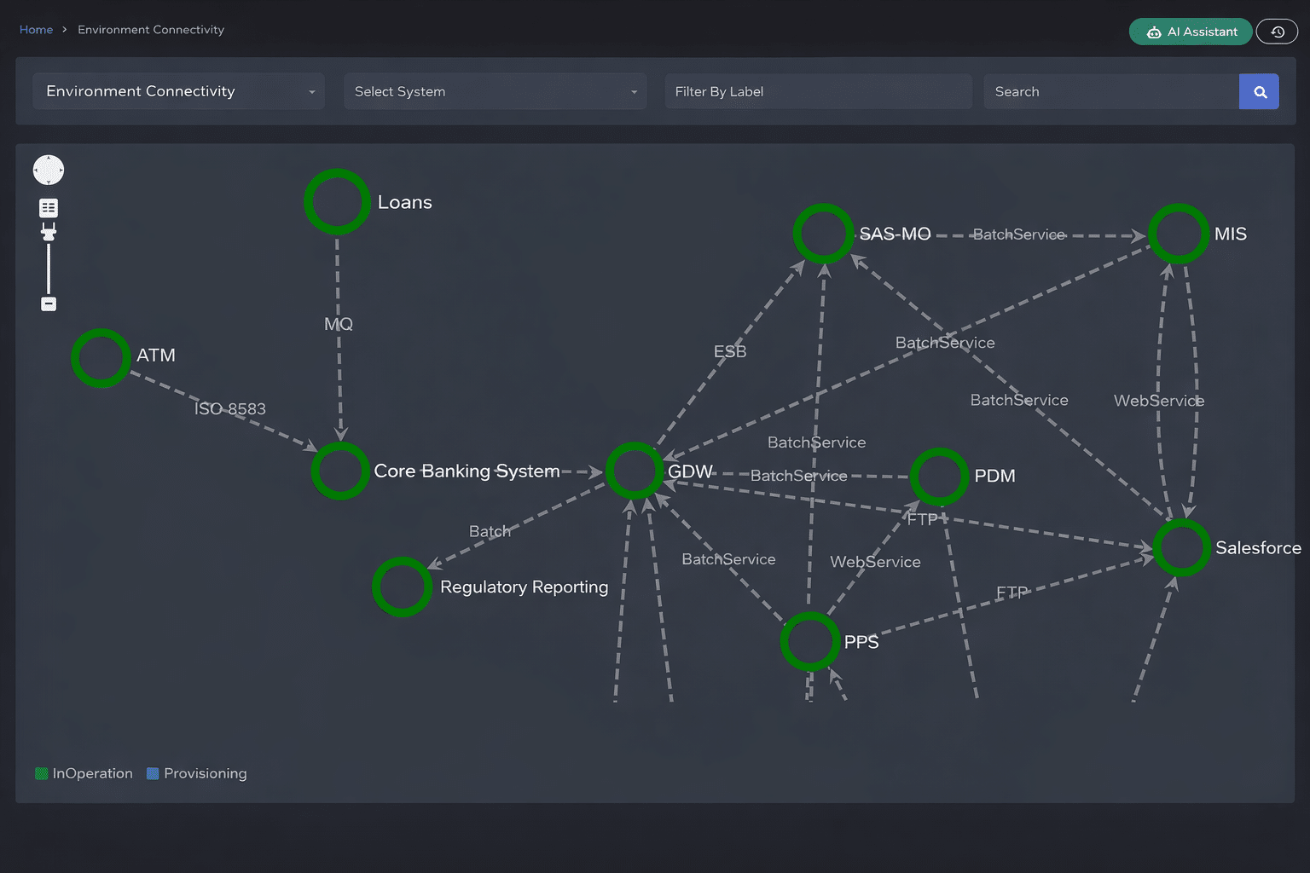Click the Core Banking System node label
Image resolution: width=1310 pixels, height=873 pixels.
coord(467,471)
